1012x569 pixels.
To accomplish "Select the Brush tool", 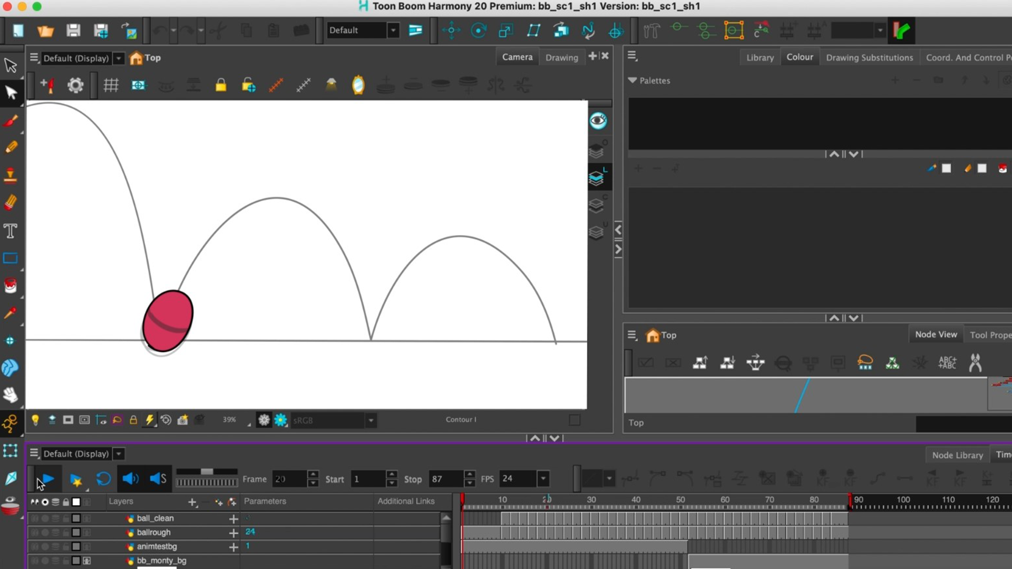I will tap(11, 120).
